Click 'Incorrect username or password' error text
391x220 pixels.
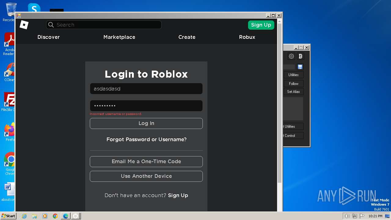click(116, 114)
